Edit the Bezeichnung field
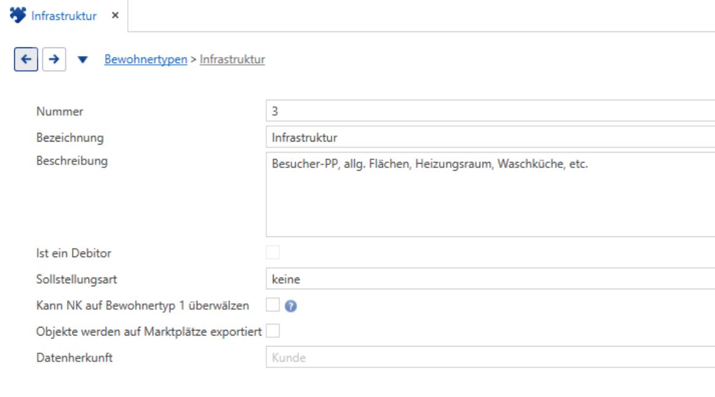This screenshot has width=715, height=397. point(490,137)
